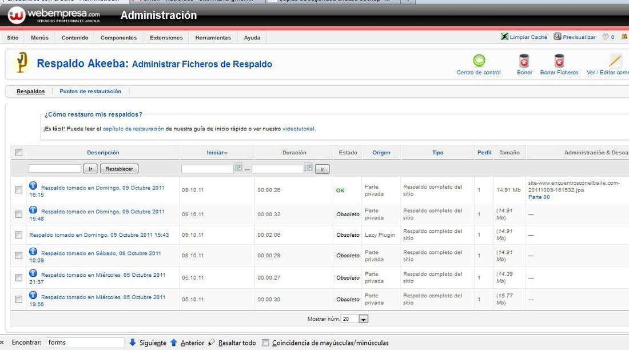Switch to the Respaldos tab
Viewport: 629px width, 350px height.
pyautogui.click(x=30, y=91)
